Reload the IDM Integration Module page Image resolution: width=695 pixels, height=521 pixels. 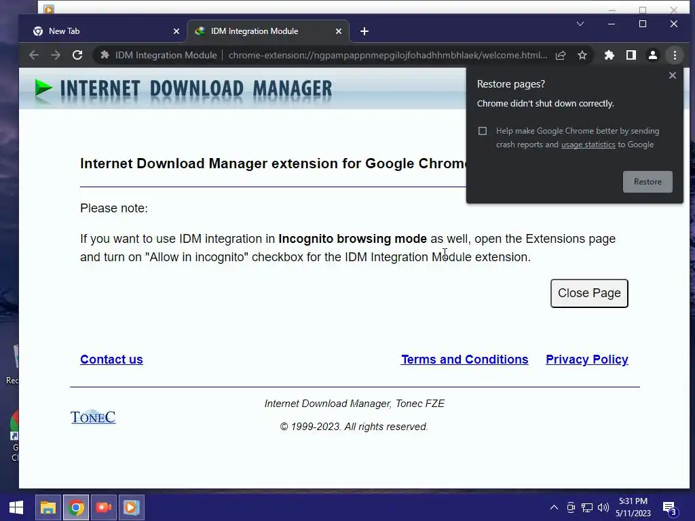coord(77,55)
